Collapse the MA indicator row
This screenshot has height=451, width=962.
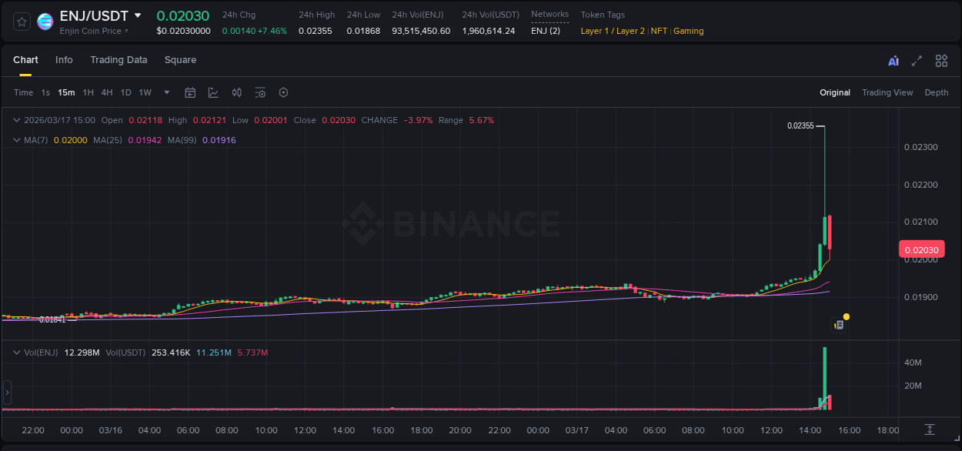16,140
